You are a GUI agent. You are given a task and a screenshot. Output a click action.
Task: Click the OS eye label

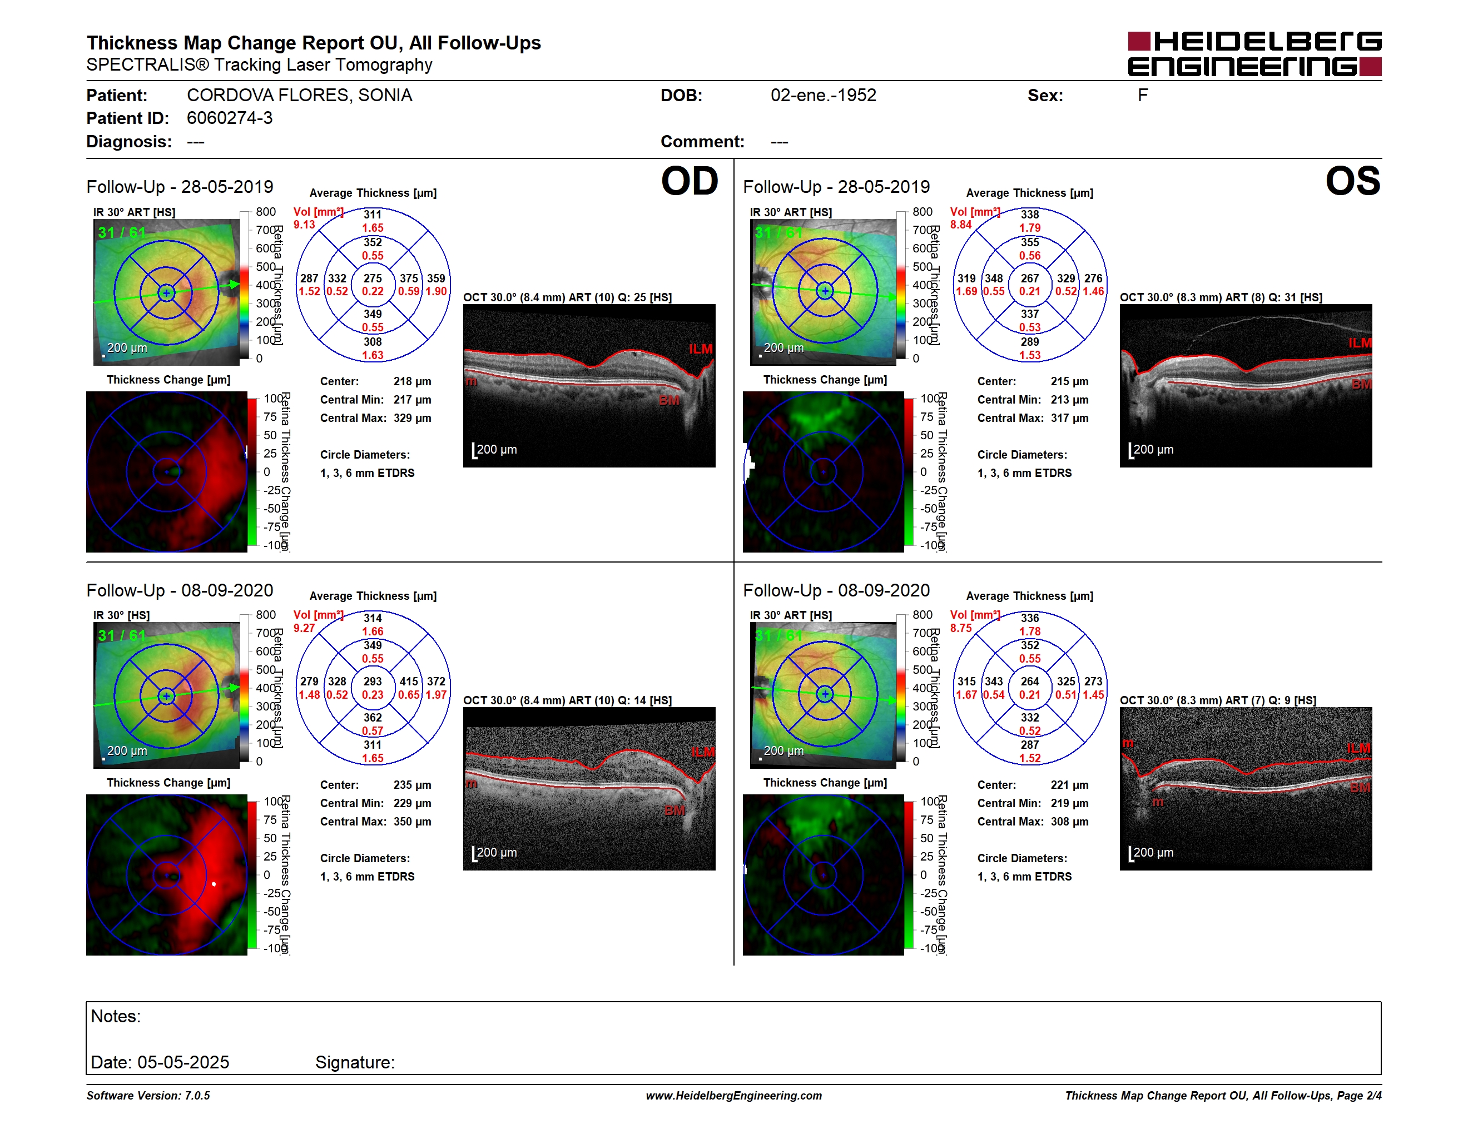[1352, 181]
